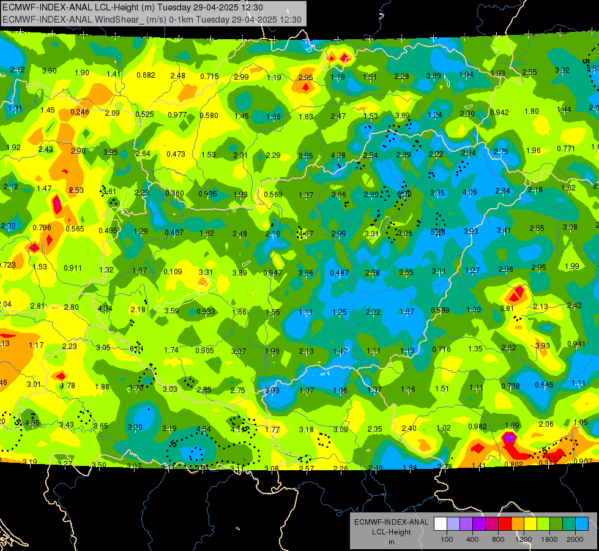Click the wind shear value 4.34
This screenshot has width=599, height=551.
[105, 308]
